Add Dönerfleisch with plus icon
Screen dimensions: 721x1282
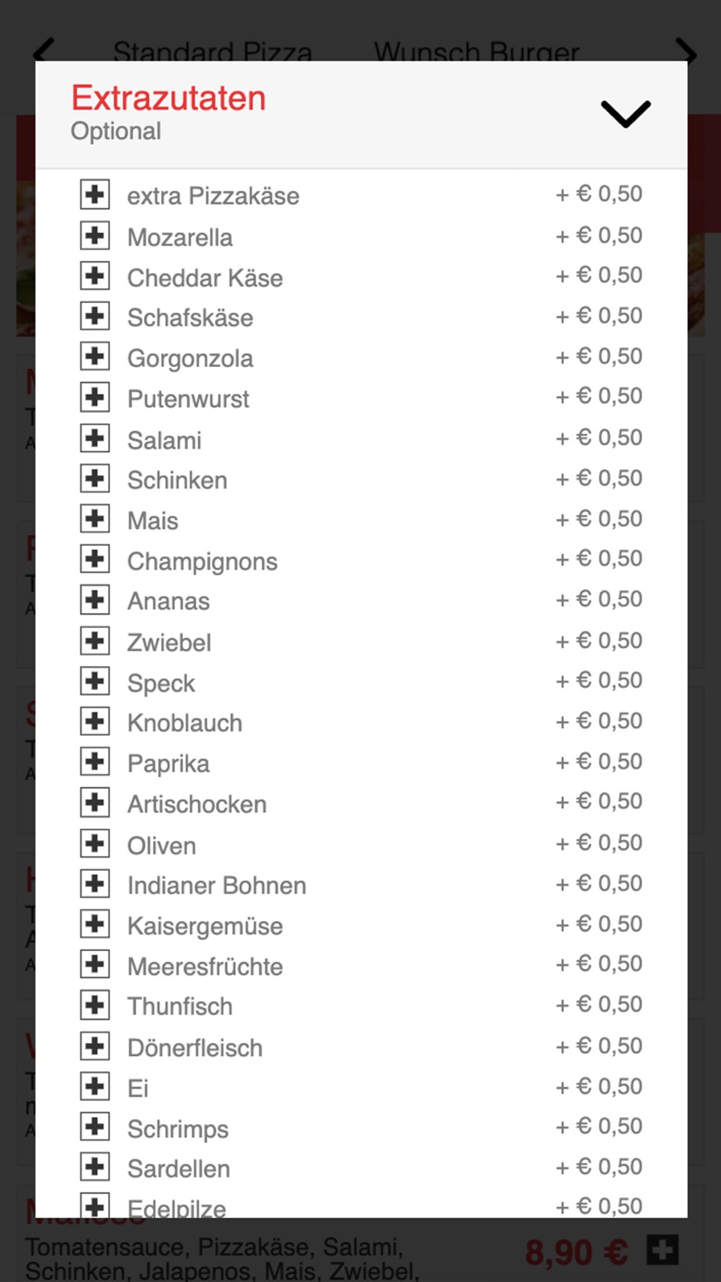point(94,1046)
